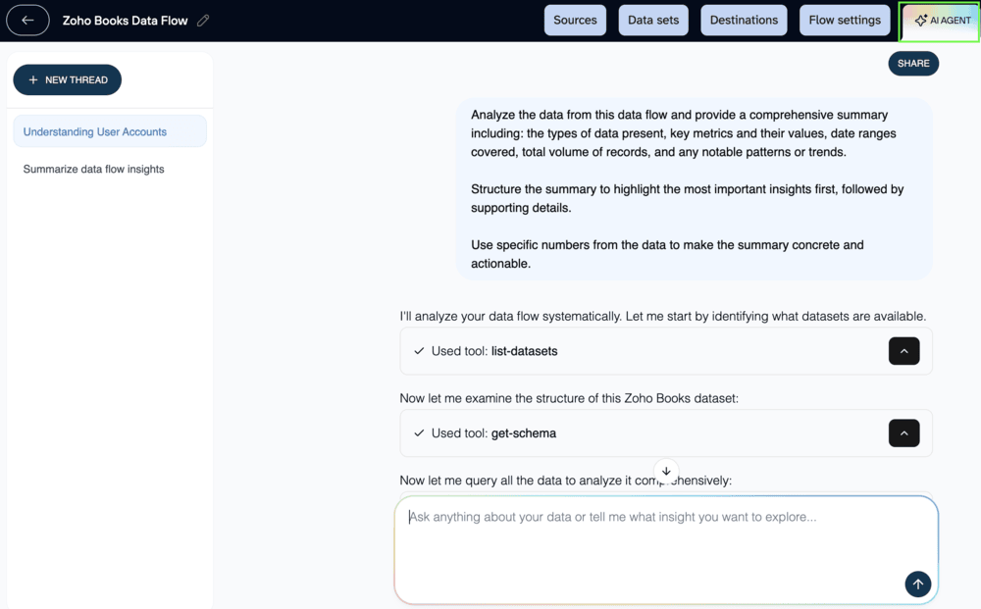Image resolution: width=981 pixels, height=609 pixels.
Task: Click the floating scroll-down chevron above the input
Action: pyautogui.click(x=666, y=471)
